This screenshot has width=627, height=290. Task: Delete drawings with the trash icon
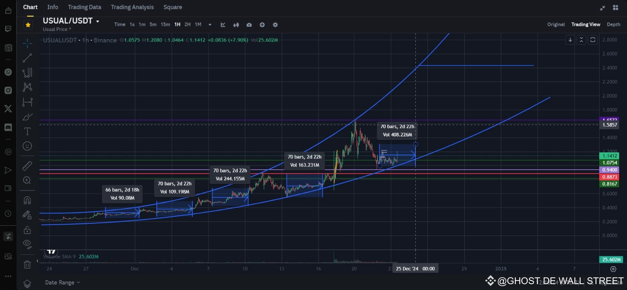click(27, 265)
